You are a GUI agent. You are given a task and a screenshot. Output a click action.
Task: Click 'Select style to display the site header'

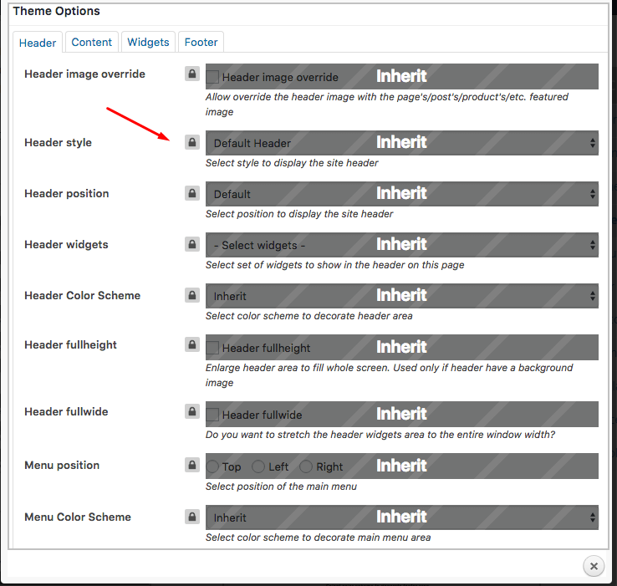tap(292, 163)
